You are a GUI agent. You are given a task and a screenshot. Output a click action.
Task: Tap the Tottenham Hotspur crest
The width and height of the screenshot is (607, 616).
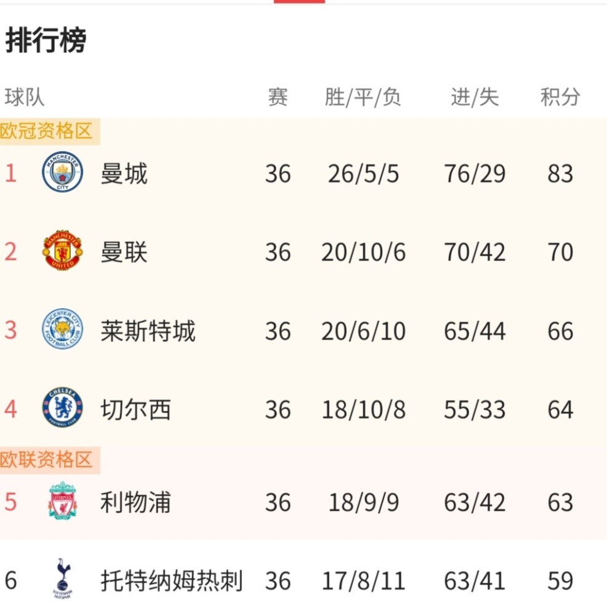pyautogui.click(x=63, y=578)
